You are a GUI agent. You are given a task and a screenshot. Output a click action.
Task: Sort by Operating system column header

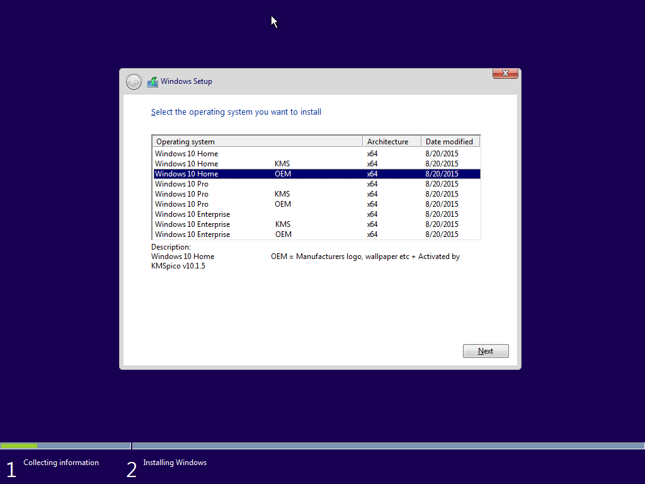(257, 142)
